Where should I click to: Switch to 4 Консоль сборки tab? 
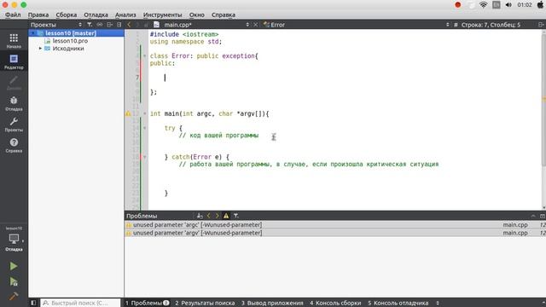[335, 303]
